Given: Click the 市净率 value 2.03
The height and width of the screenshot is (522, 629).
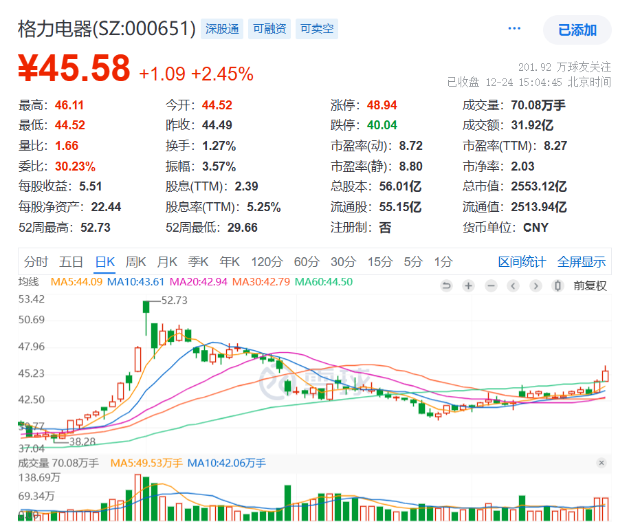Looking at the screenshot, I should coord(522,166).
